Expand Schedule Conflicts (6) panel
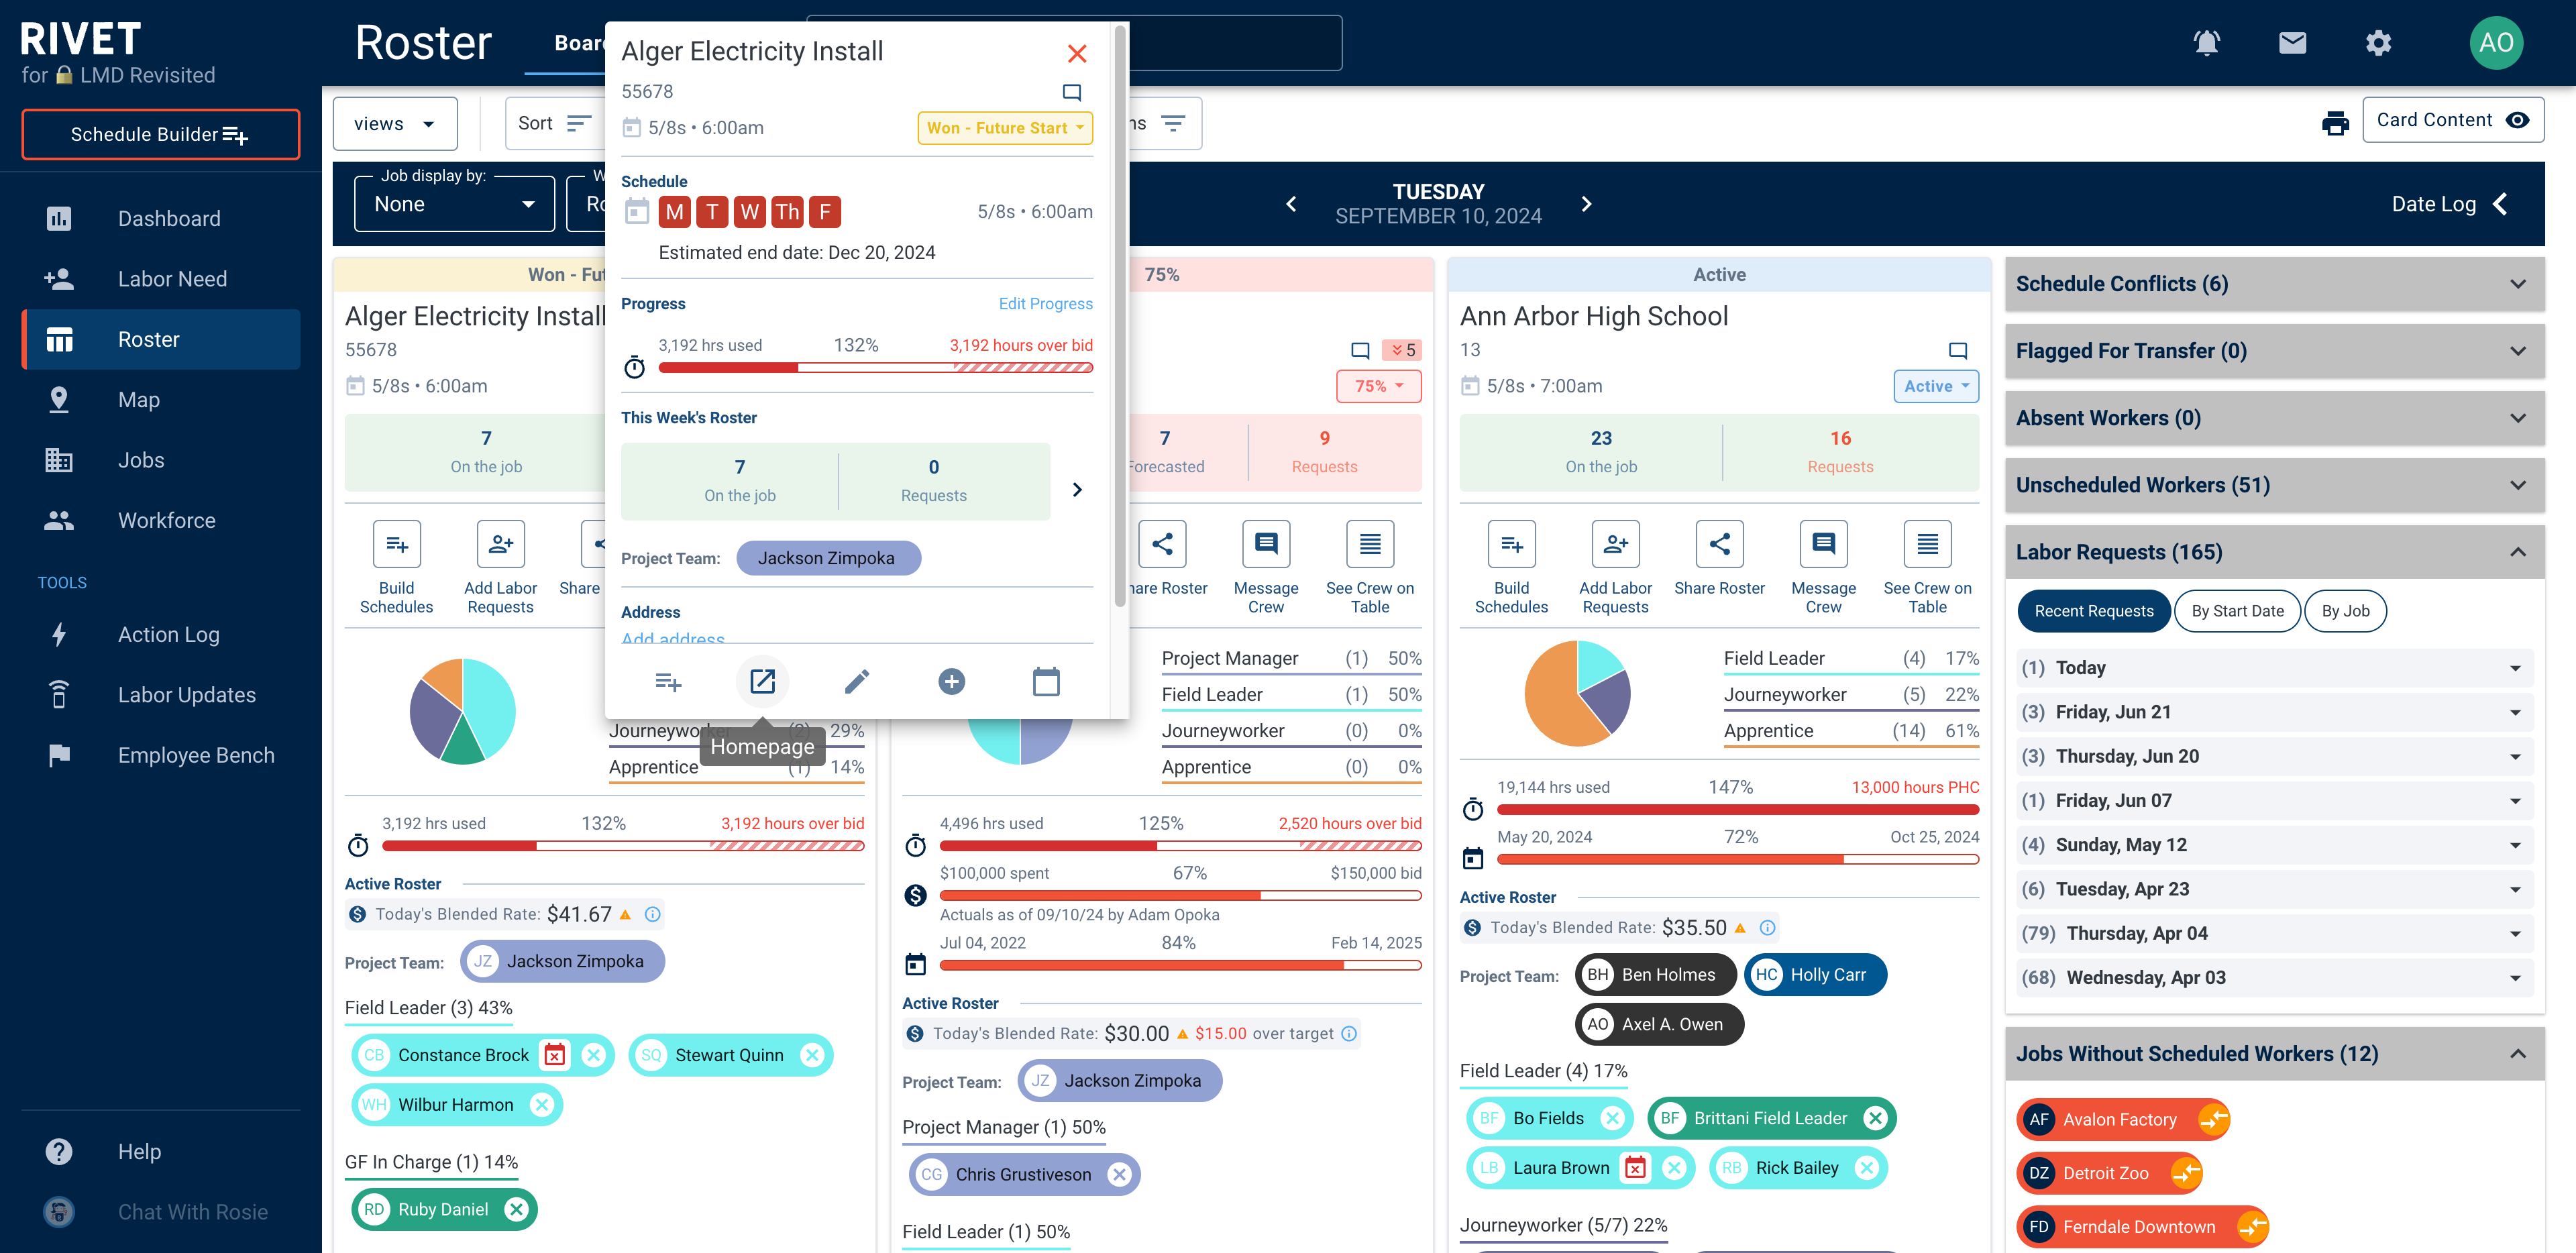Screen dimensions: 2576x1253 point(2274,284)
